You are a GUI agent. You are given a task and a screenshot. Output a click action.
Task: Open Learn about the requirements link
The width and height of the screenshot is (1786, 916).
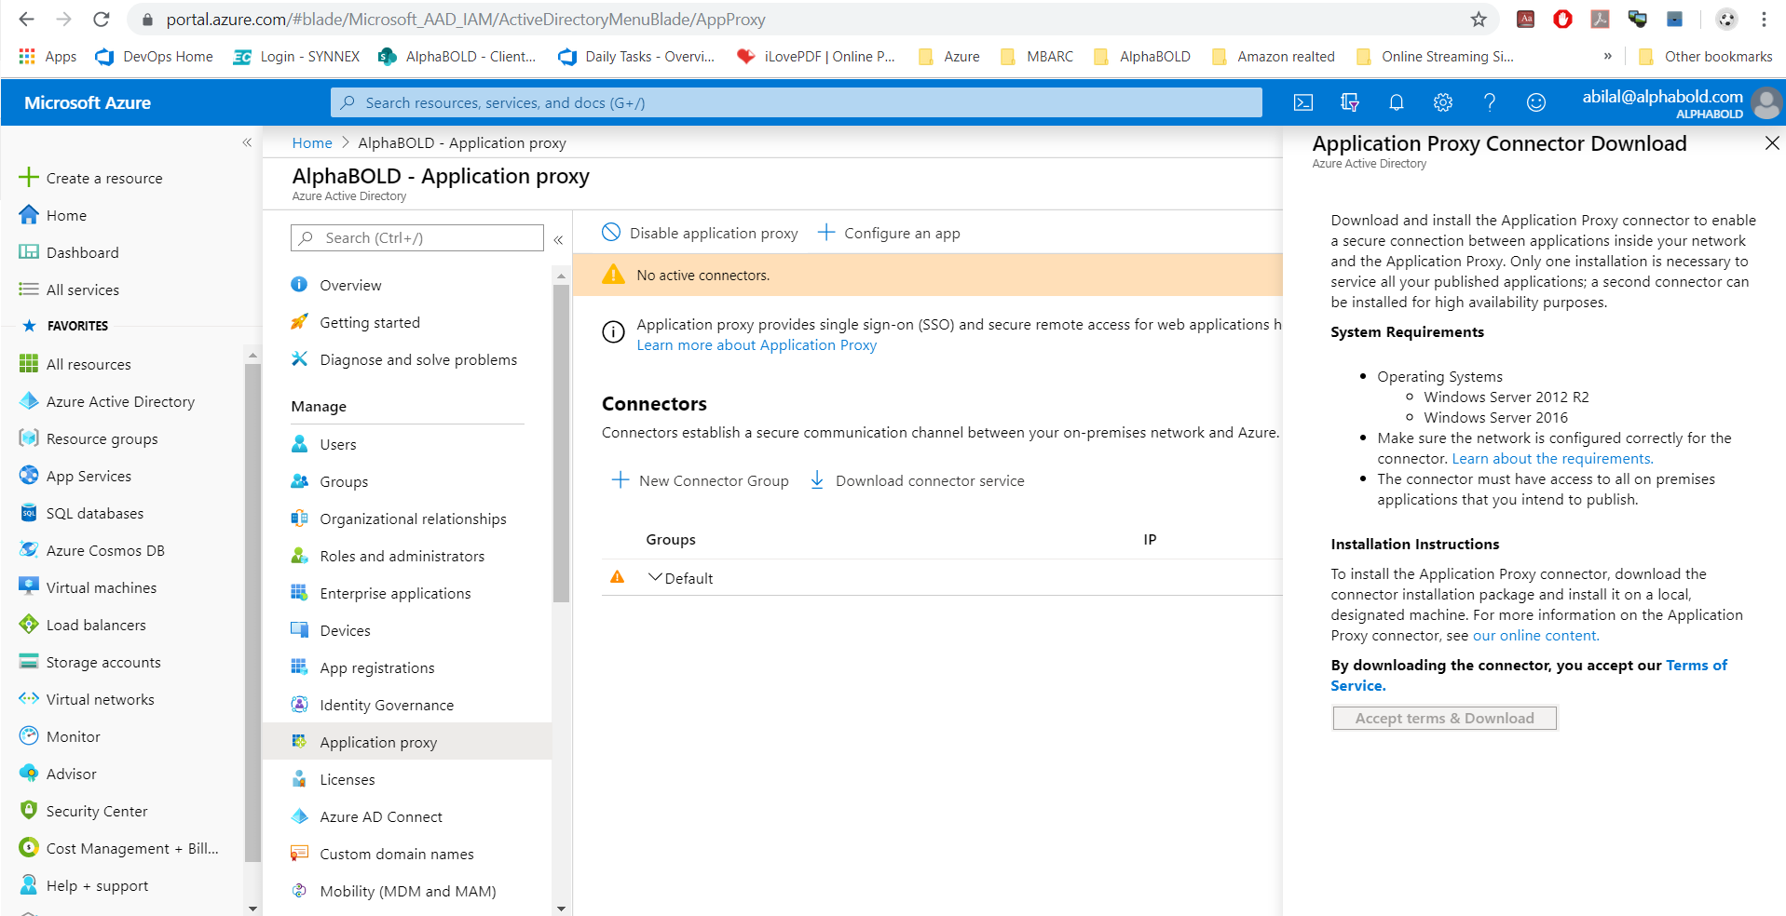coord(1552,458)
